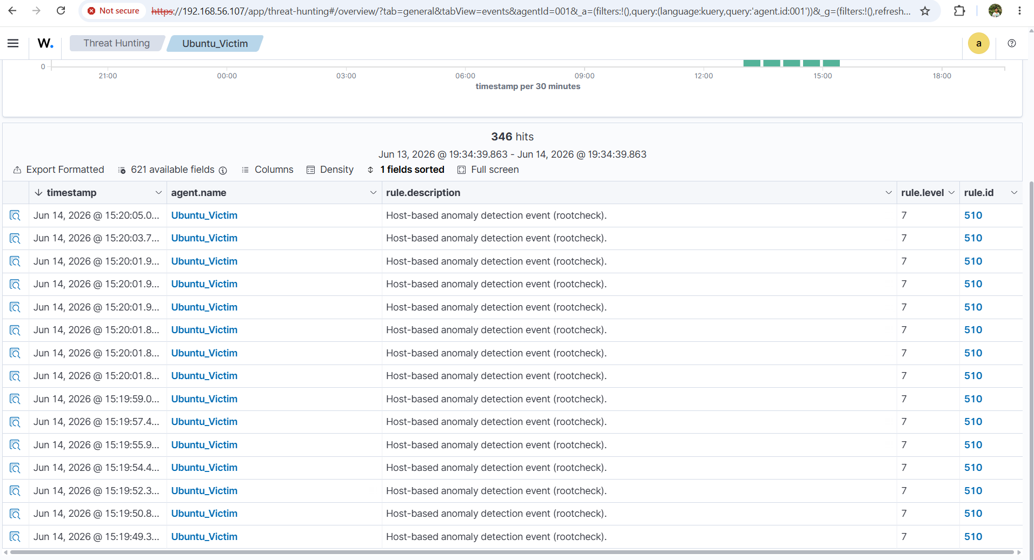Open the user avatar 'a' menu
The image size is (1034, 560).
click(978, 43)
